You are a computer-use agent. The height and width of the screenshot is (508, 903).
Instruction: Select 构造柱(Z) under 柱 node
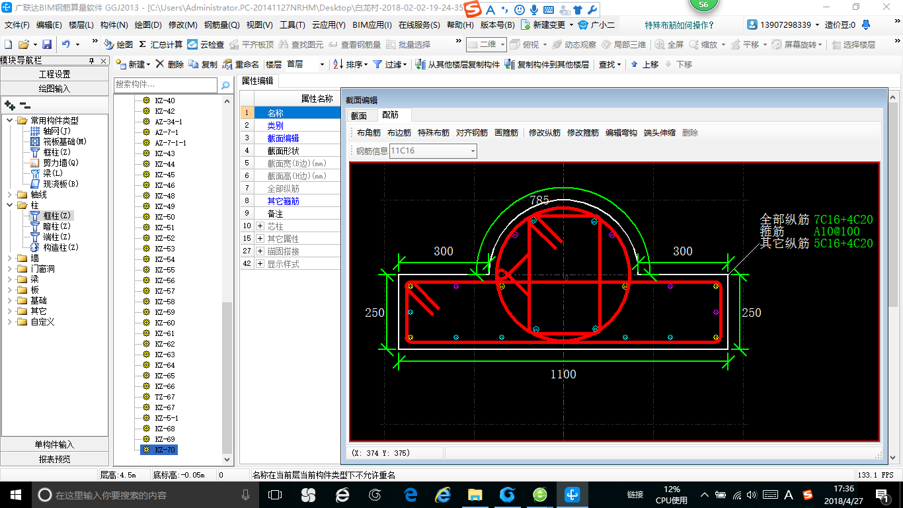[55, 247]
